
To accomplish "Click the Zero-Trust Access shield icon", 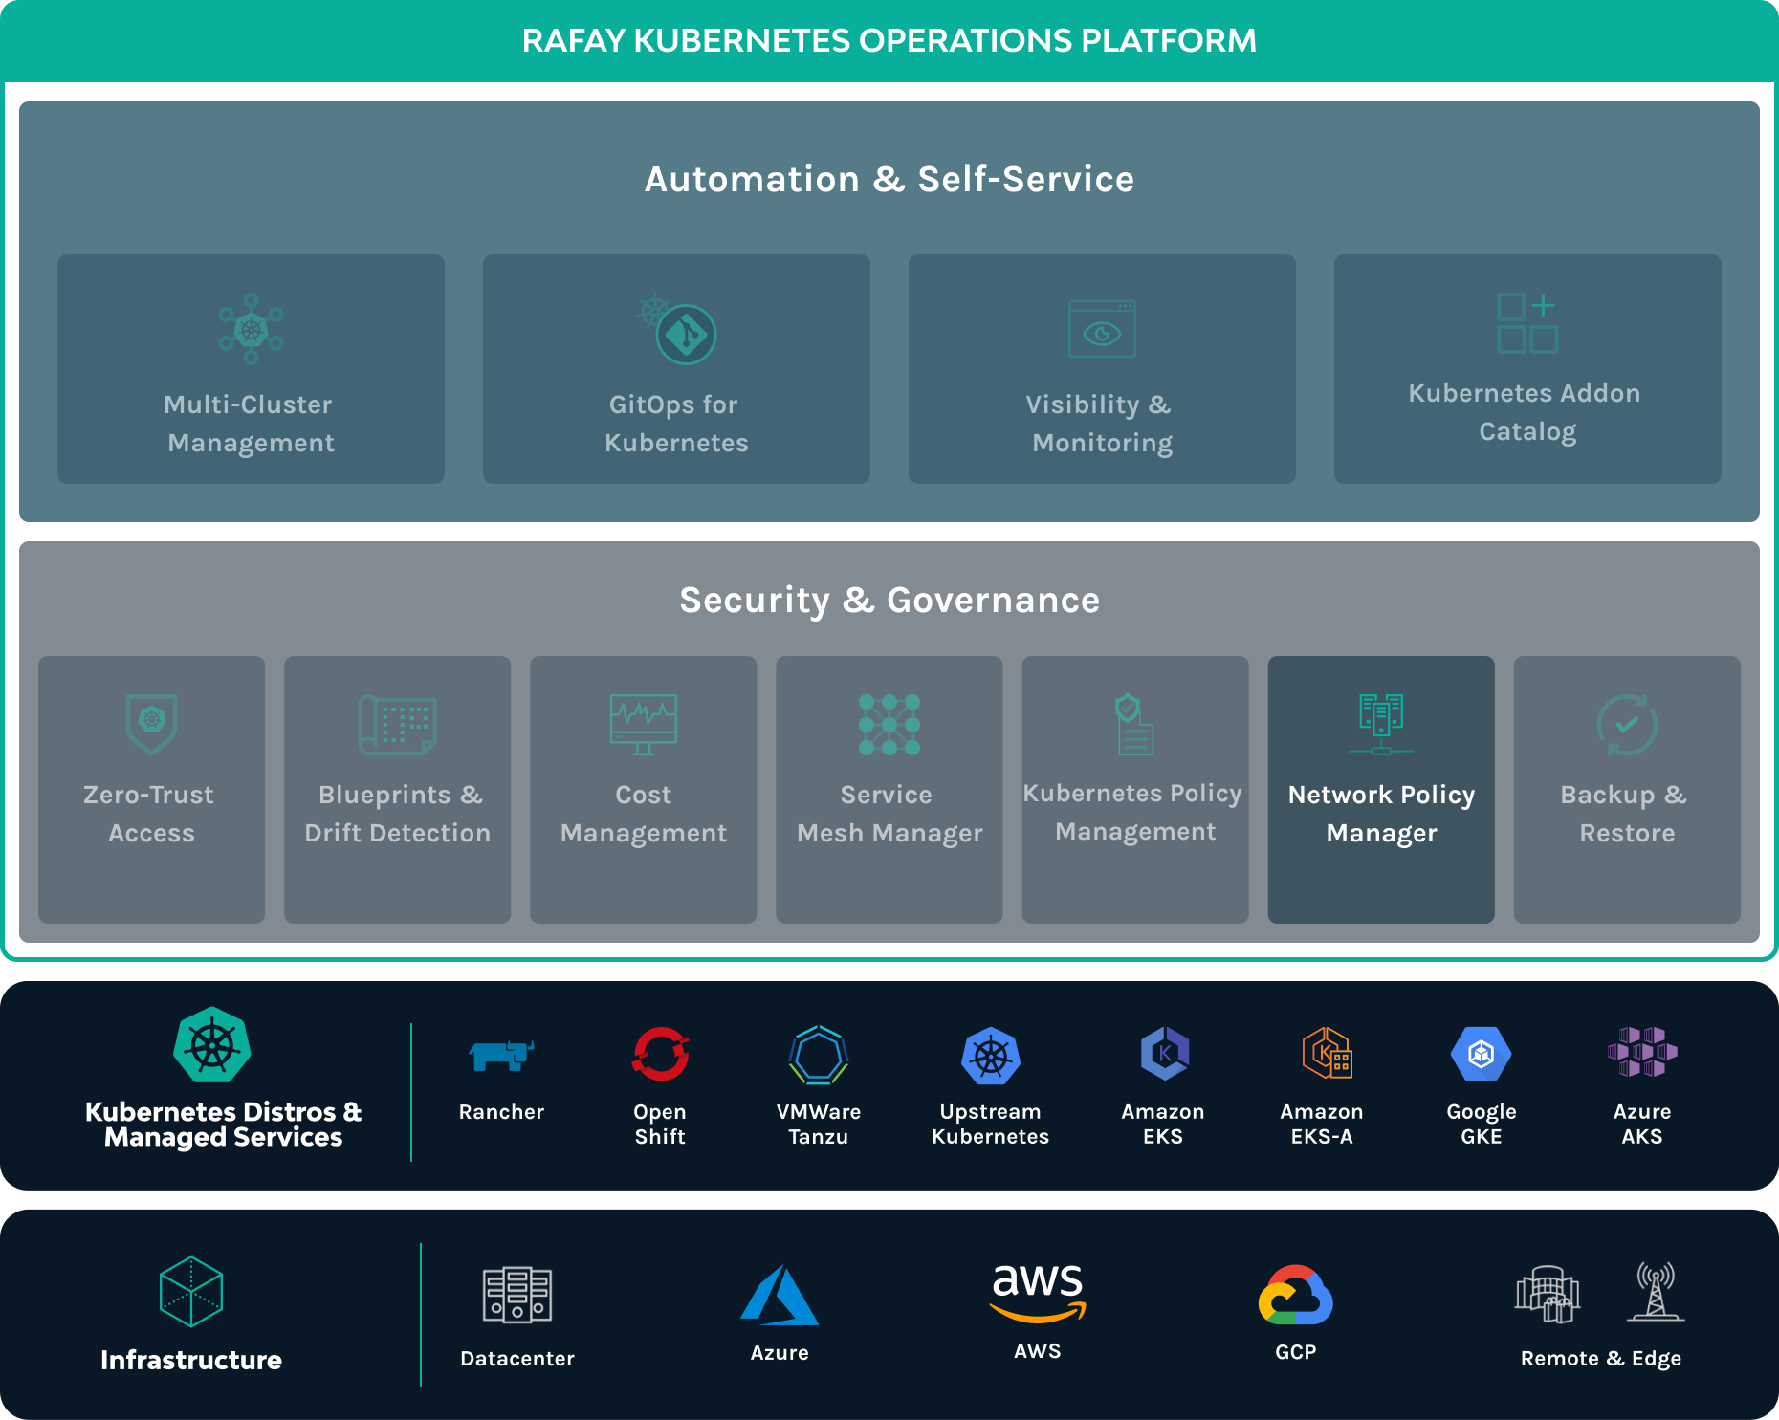I will 152,724.
